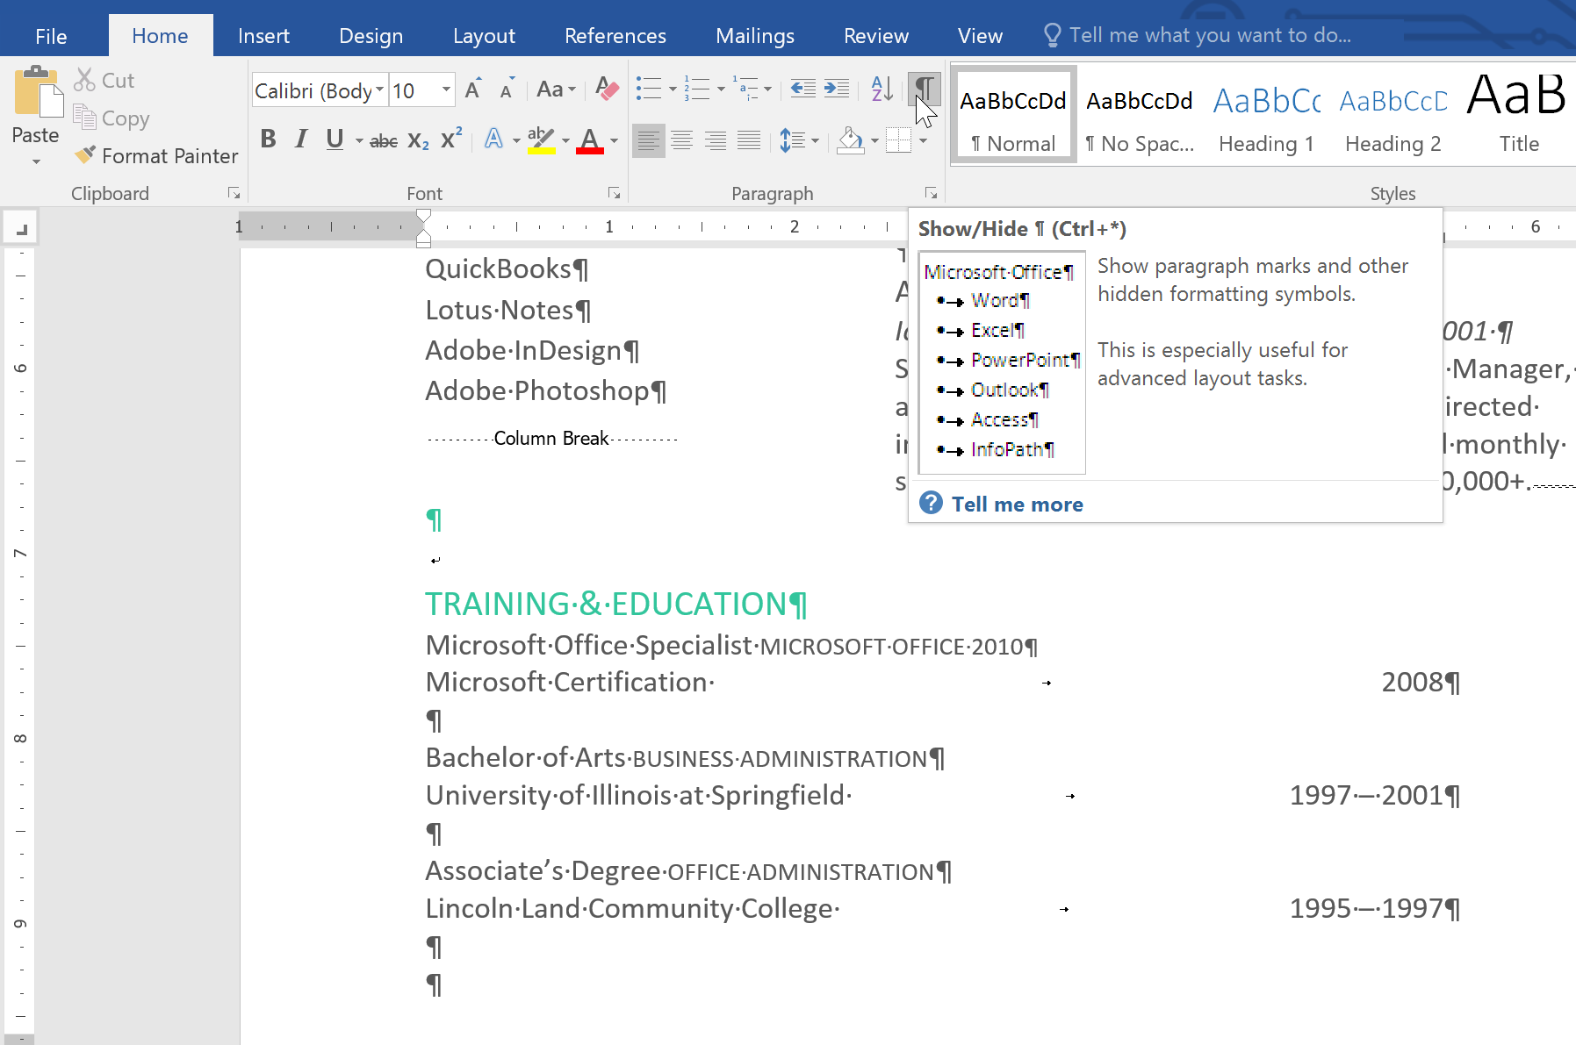Screen dimensions: 1576x1045
Task: Click the Grow Font size icon
Action: [x=473, y=89]
